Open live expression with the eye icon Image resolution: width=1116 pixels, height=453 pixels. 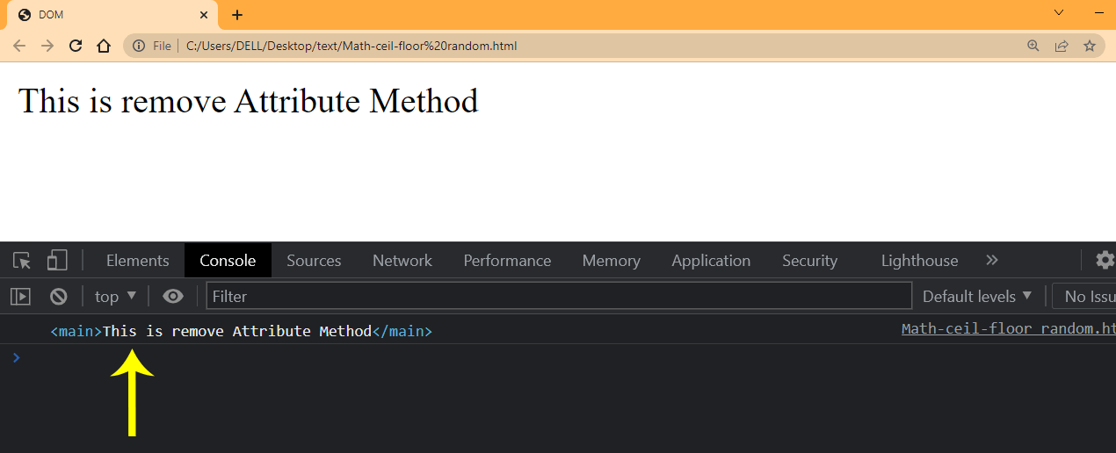tap(173, 297)
